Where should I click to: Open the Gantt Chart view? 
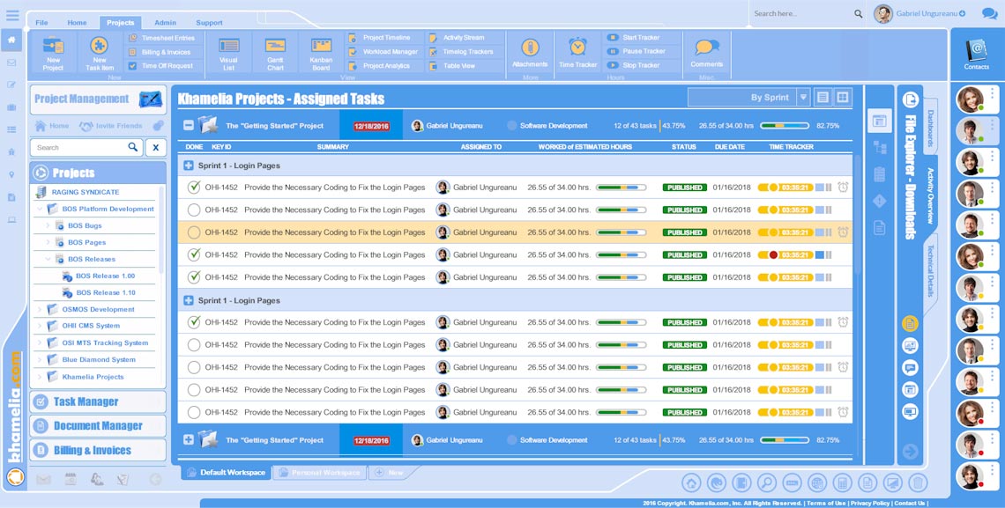276,54
